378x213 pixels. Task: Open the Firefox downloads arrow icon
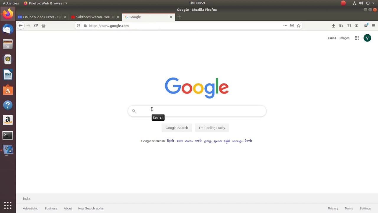click(333, 26)
